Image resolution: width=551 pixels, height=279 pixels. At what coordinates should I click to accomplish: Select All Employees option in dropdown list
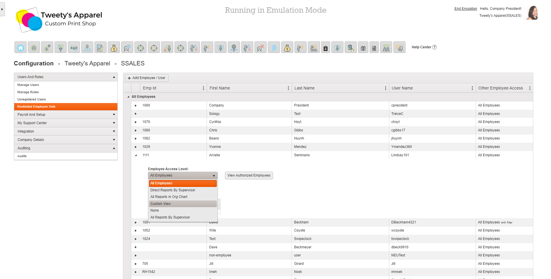click(183, 183)
